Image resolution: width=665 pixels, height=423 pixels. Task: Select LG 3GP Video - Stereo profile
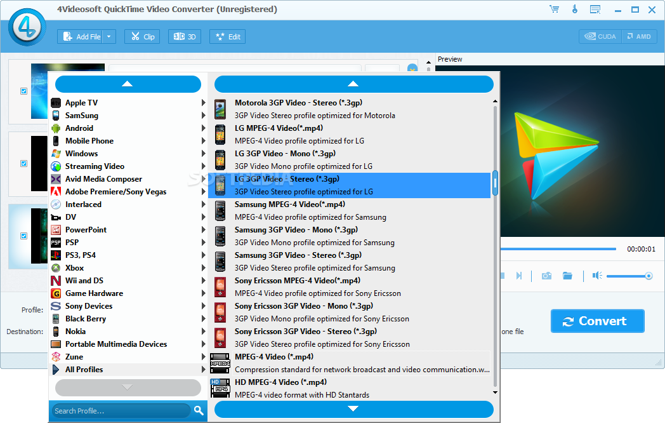pos(350,185)
